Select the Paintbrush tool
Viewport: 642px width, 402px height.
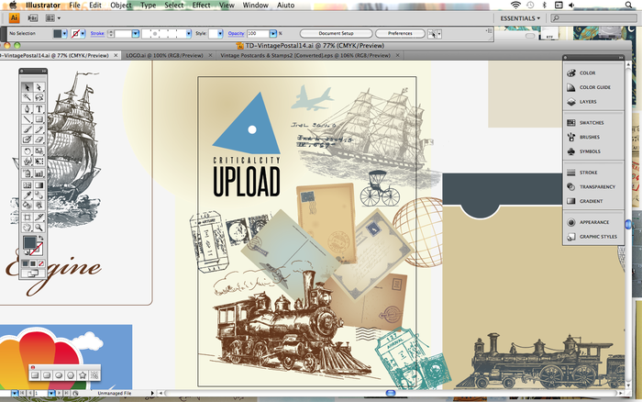click(27, 129)
